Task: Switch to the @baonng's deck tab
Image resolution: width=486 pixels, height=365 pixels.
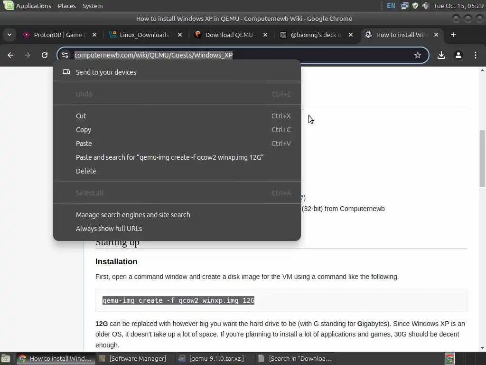Action: [x=313, y=35]
